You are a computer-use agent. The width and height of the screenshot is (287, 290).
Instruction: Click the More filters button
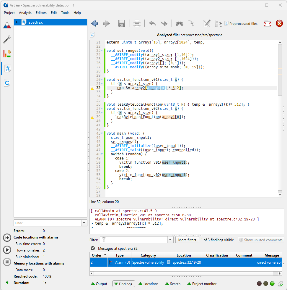[187, 240]
